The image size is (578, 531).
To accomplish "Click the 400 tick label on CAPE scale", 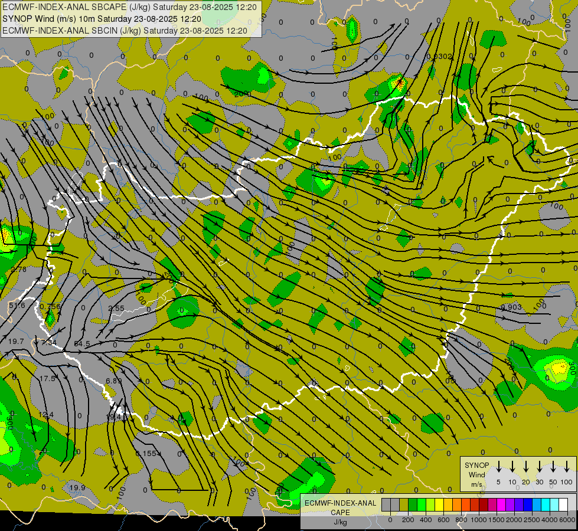I will pyautogui.click(x=426, y=520).
